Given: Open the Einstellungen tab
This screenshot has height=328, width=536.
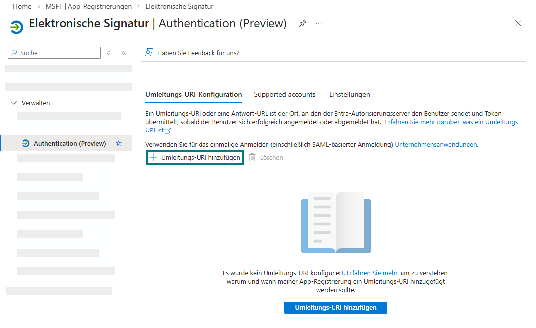Looking at the screenshot, I should (x=349, y=94).
